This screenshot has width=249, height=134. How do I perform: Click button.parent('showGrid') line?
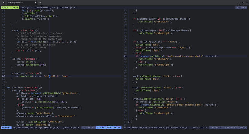[x=33, y=125]
